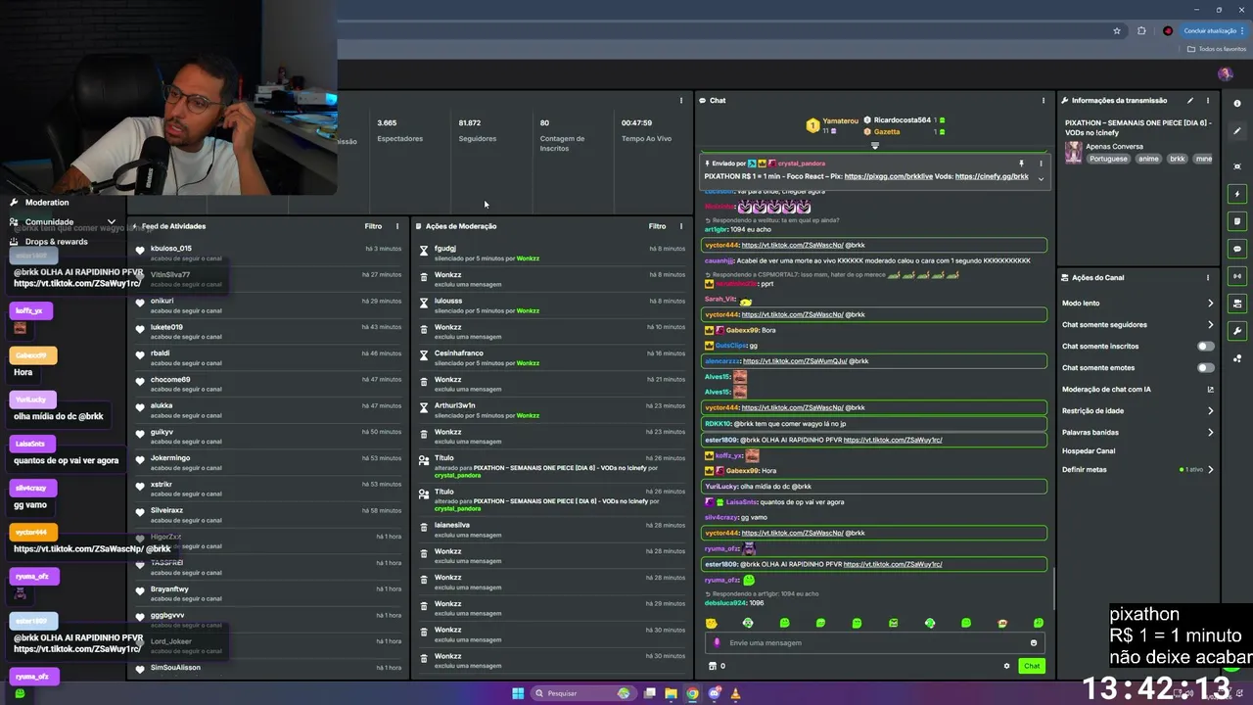
Task: Click the channel points icon below chat
Action: coord(713,666)
